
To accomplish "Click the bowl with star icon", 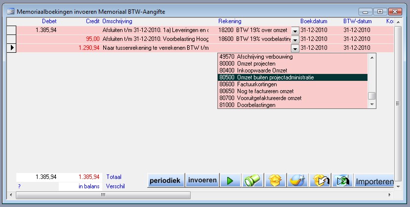I will click(x=298, y=181).
